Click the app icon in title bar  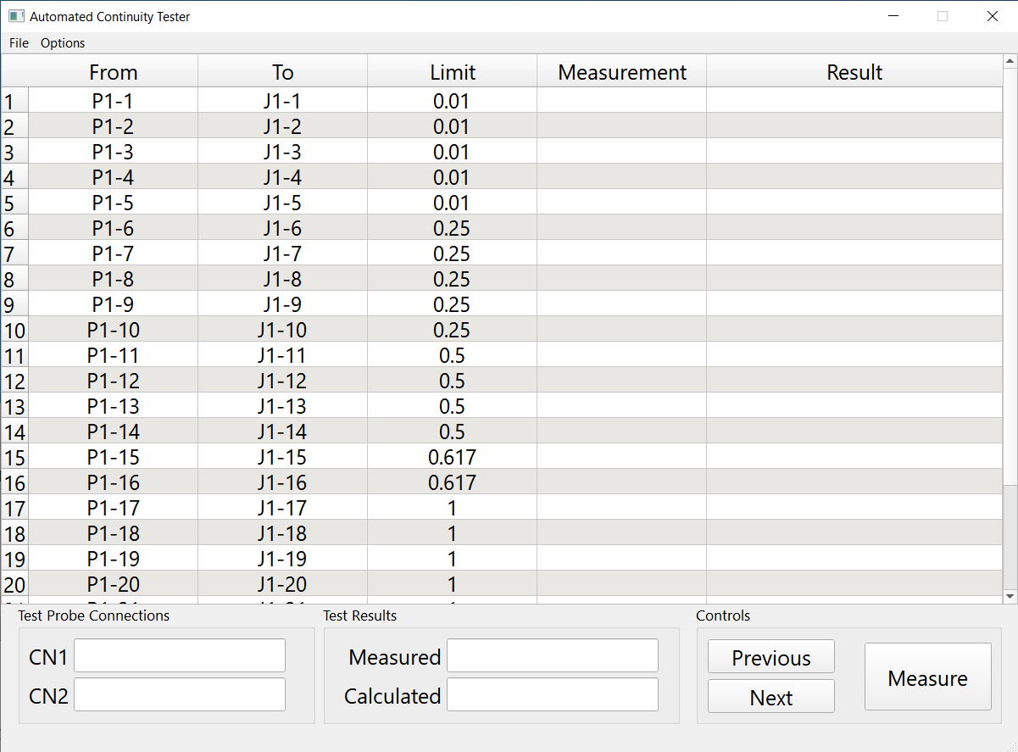point(16,16)
